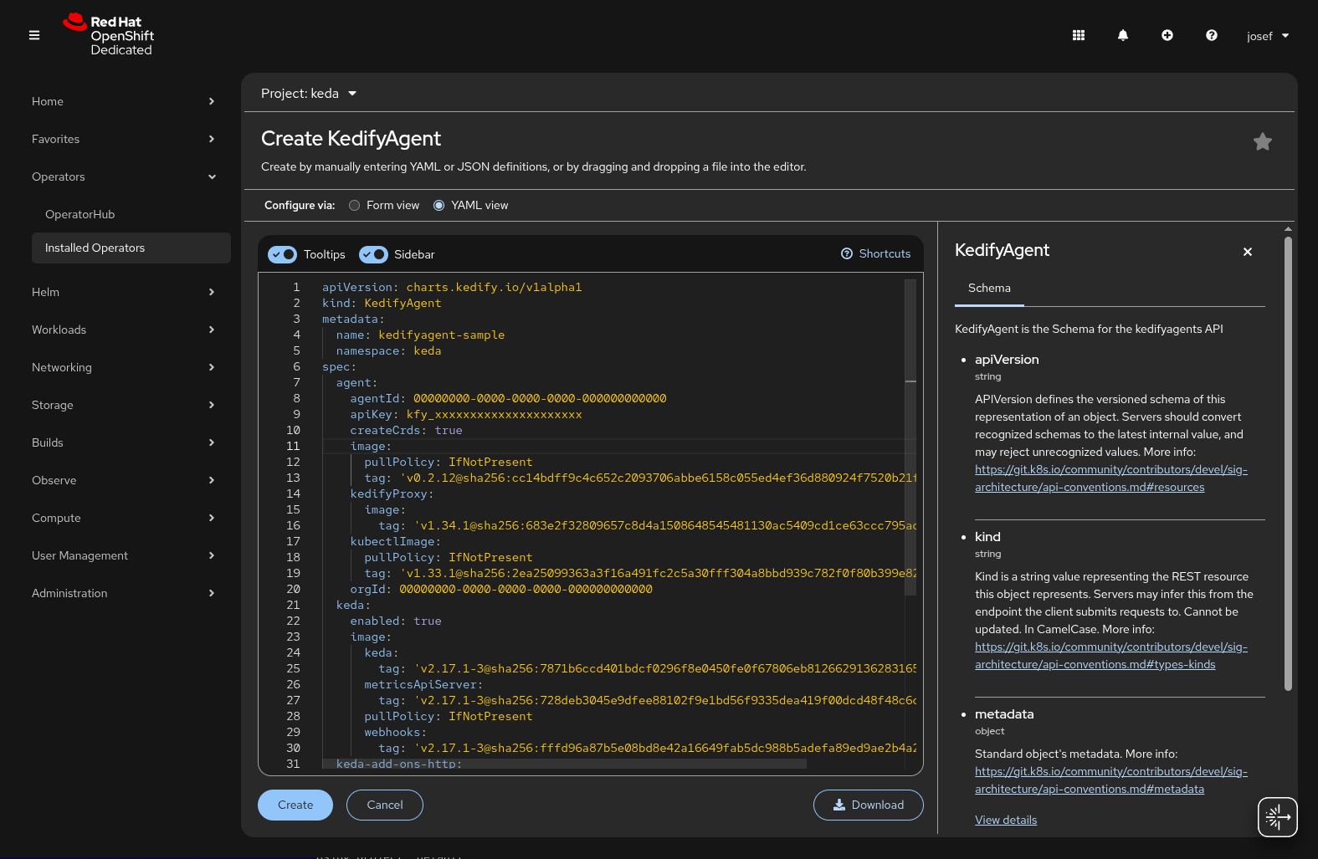Screen dimensions: 1318x859
Task: Add page to favorites with star icon
Action: 1263,142
